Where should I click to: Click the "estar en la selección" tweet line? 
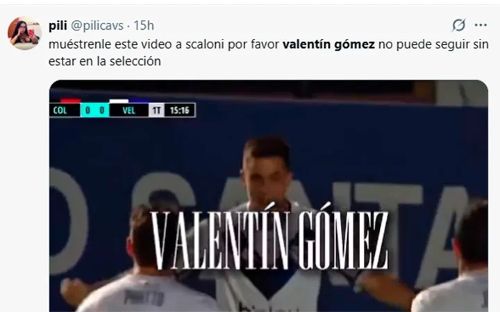click(x=105, y=61)
